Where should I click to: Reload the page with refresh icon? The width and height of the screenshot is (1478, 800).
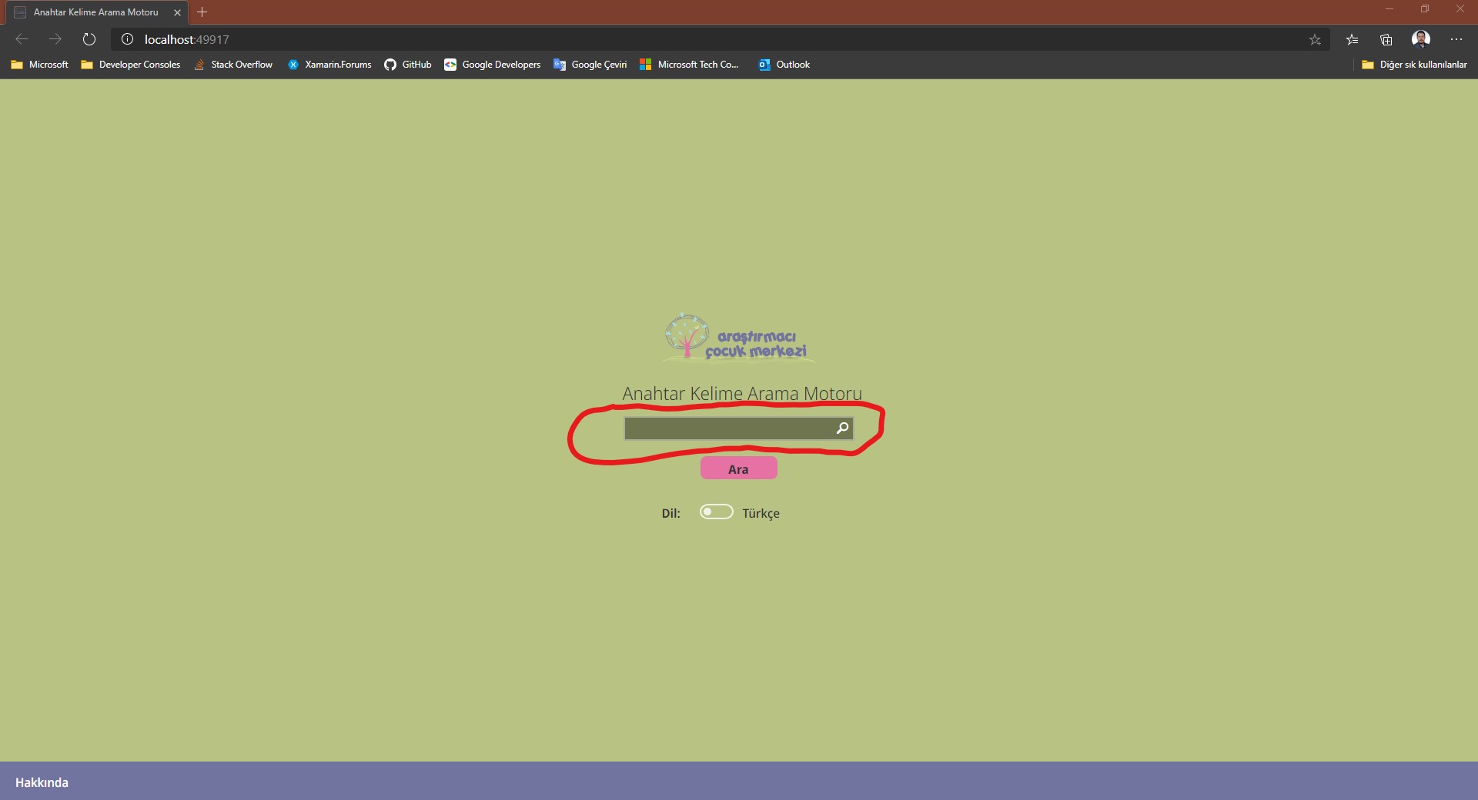89,39
